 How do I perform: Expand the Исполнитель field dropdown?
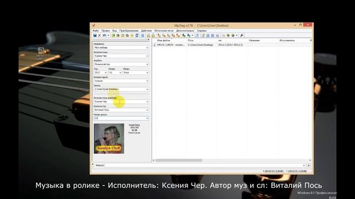147,56
